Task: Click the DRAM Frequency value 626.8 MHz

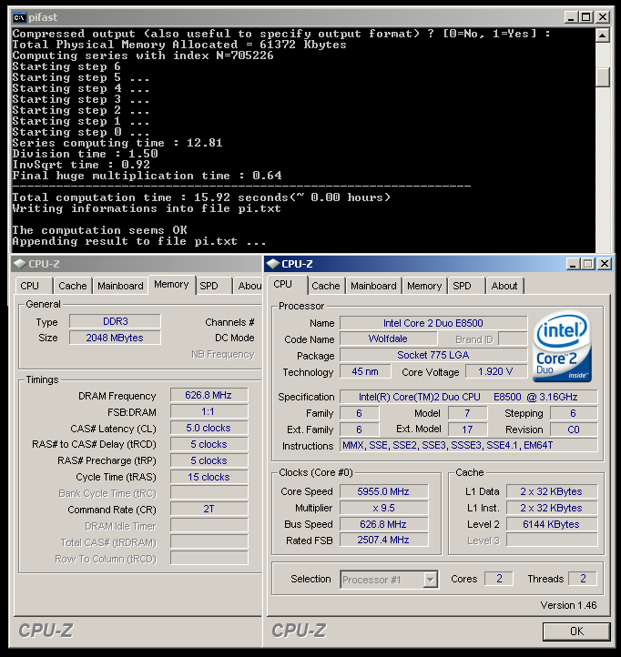Action: (x=209, y=395)
